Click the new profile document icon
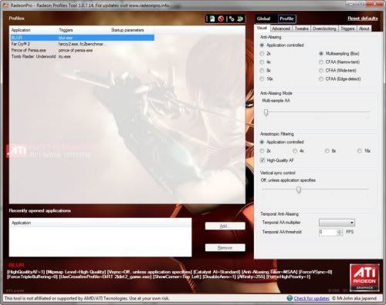 coord(212,18)
